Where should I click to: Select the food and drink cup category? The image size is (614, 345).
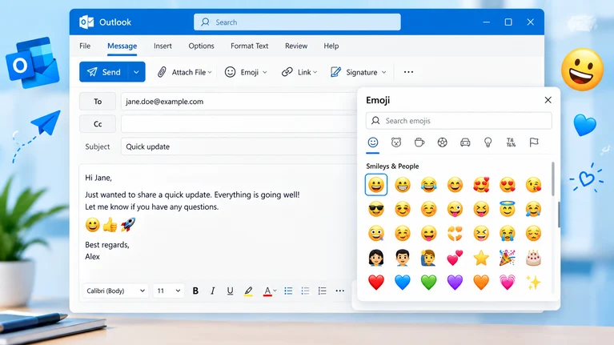click(x=419, y=142)
